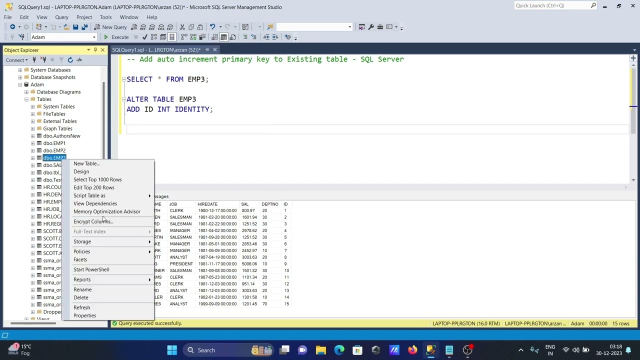Screen dimensions: 640x360
Task: Open the empty Find combo box
Action: click(x=314, y=27)
